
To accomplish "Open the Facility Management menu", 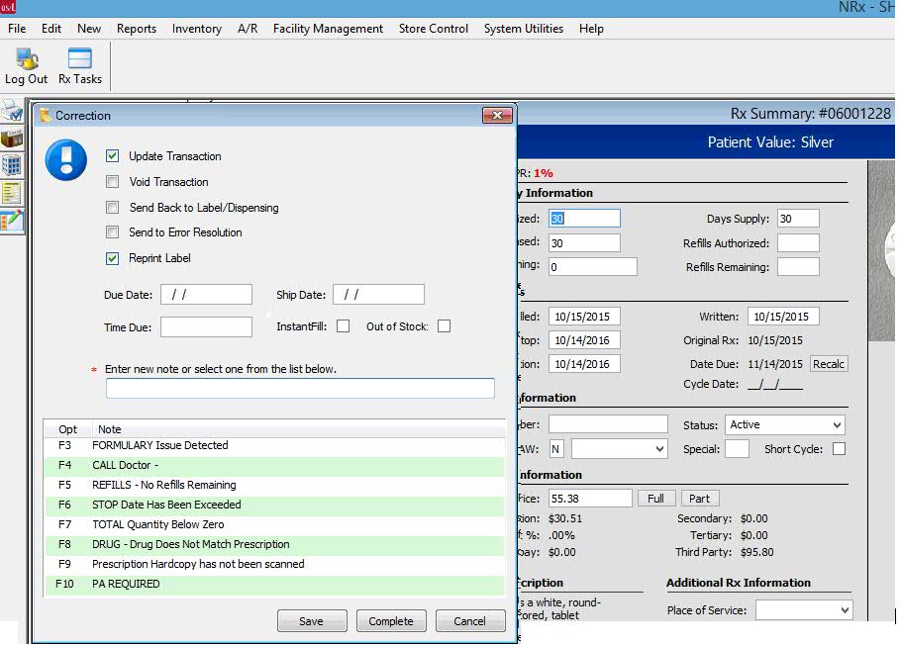I will (328, 29).
